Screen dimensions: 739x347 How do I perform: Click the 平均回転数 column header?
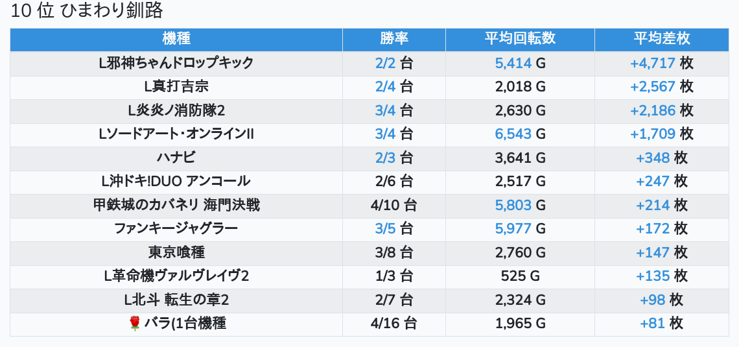[x=520, y=39]
